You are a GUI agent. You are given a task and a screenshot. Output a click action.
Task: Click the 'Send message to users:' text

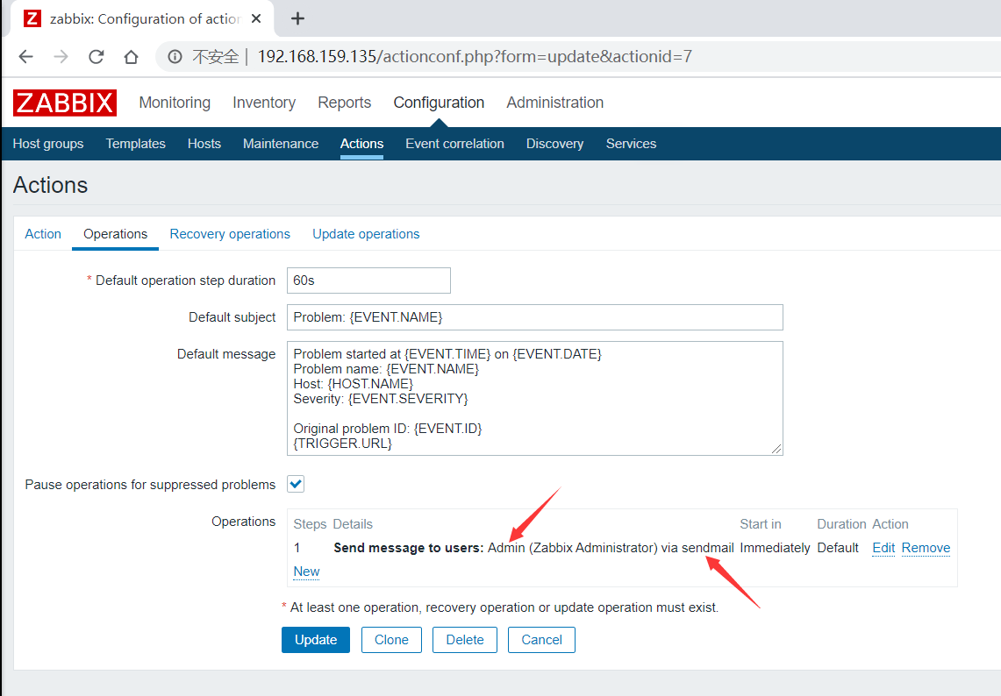[409, 548]
